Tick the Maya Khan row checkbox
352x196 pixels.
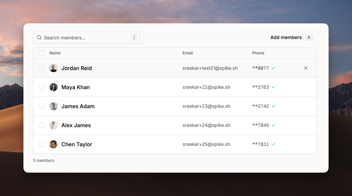point(41,87)
